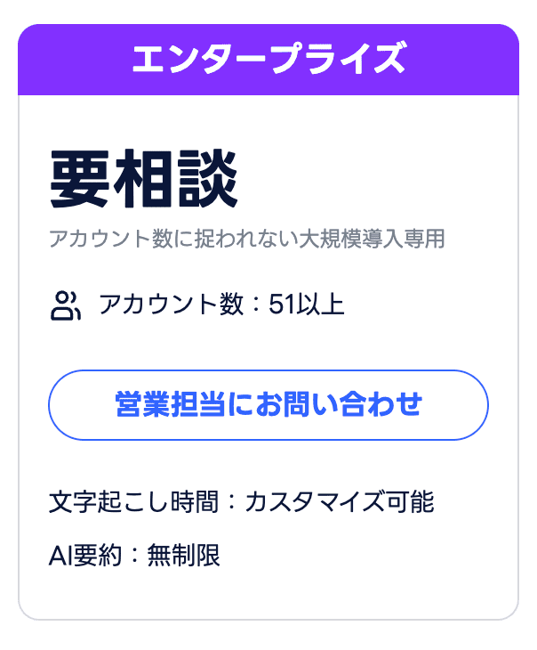Click the エンター portion of header title
This screenshot has height=650, width=537.
click(x=199, y=59)
